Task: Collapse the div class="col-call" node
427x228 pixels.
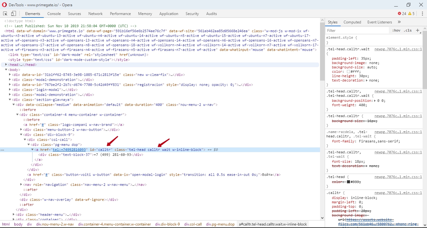Action: coord(25,140)
